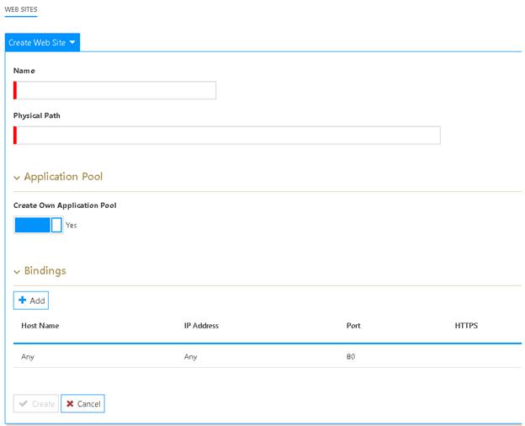Toggle Create Own Application Pool switch
Viewport: 525px width, 426px height.
[x=38, y=225]
